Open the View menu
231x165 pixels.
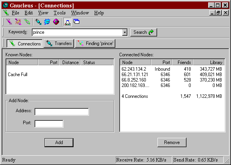[43, 13]
